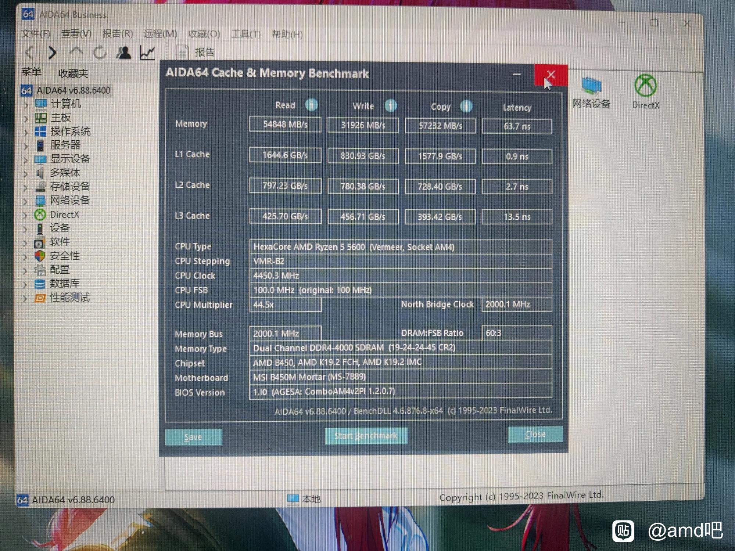The height and width of the screenshot is (551, 735).
Task: Select the 显示设备 display tree icon
Action: coord(40,159)
